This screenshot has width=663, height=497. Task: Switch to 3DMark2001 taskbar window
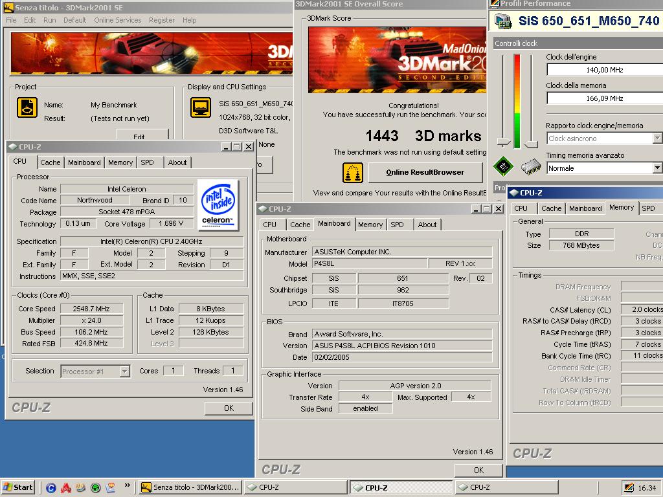pos(190,487)
